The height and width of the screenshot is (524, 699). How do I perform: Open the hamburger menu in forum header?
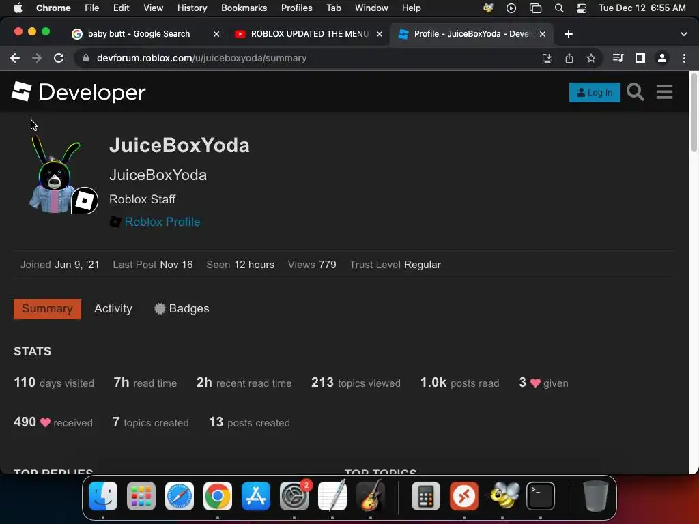pyautogui.click(x=664, y=92)
